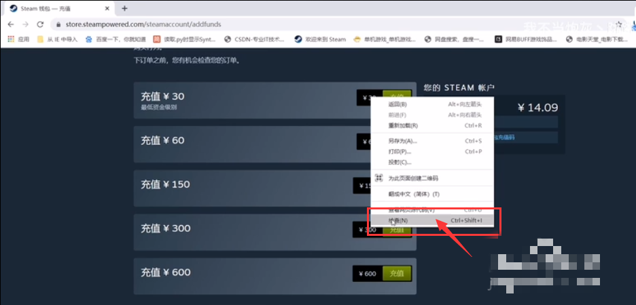The height and width of the screenshot is (305, 636).
Task: Click the 您的 STEAM 帐户 heading
Action: coord(459,87)
